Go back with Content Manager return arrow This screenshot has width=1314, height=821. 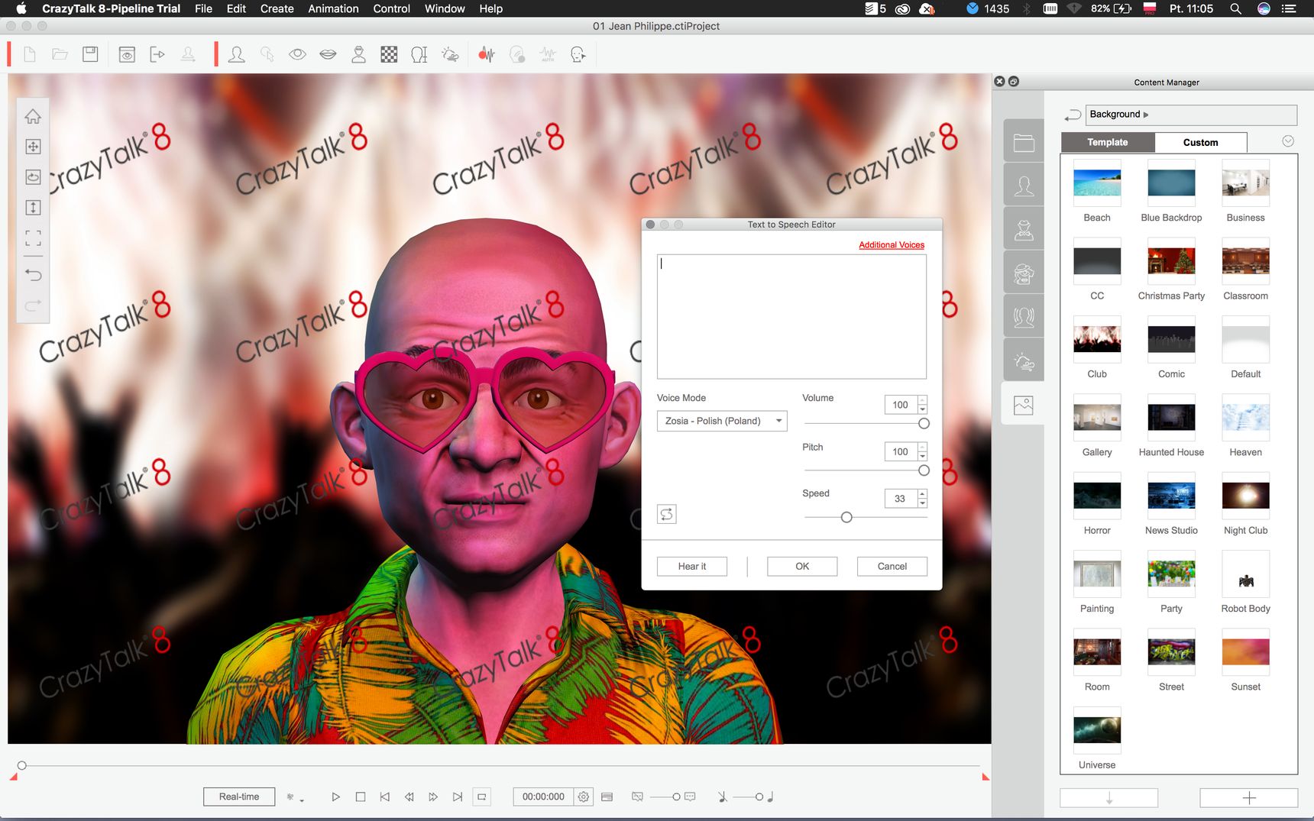click(x=1073, y=115)
